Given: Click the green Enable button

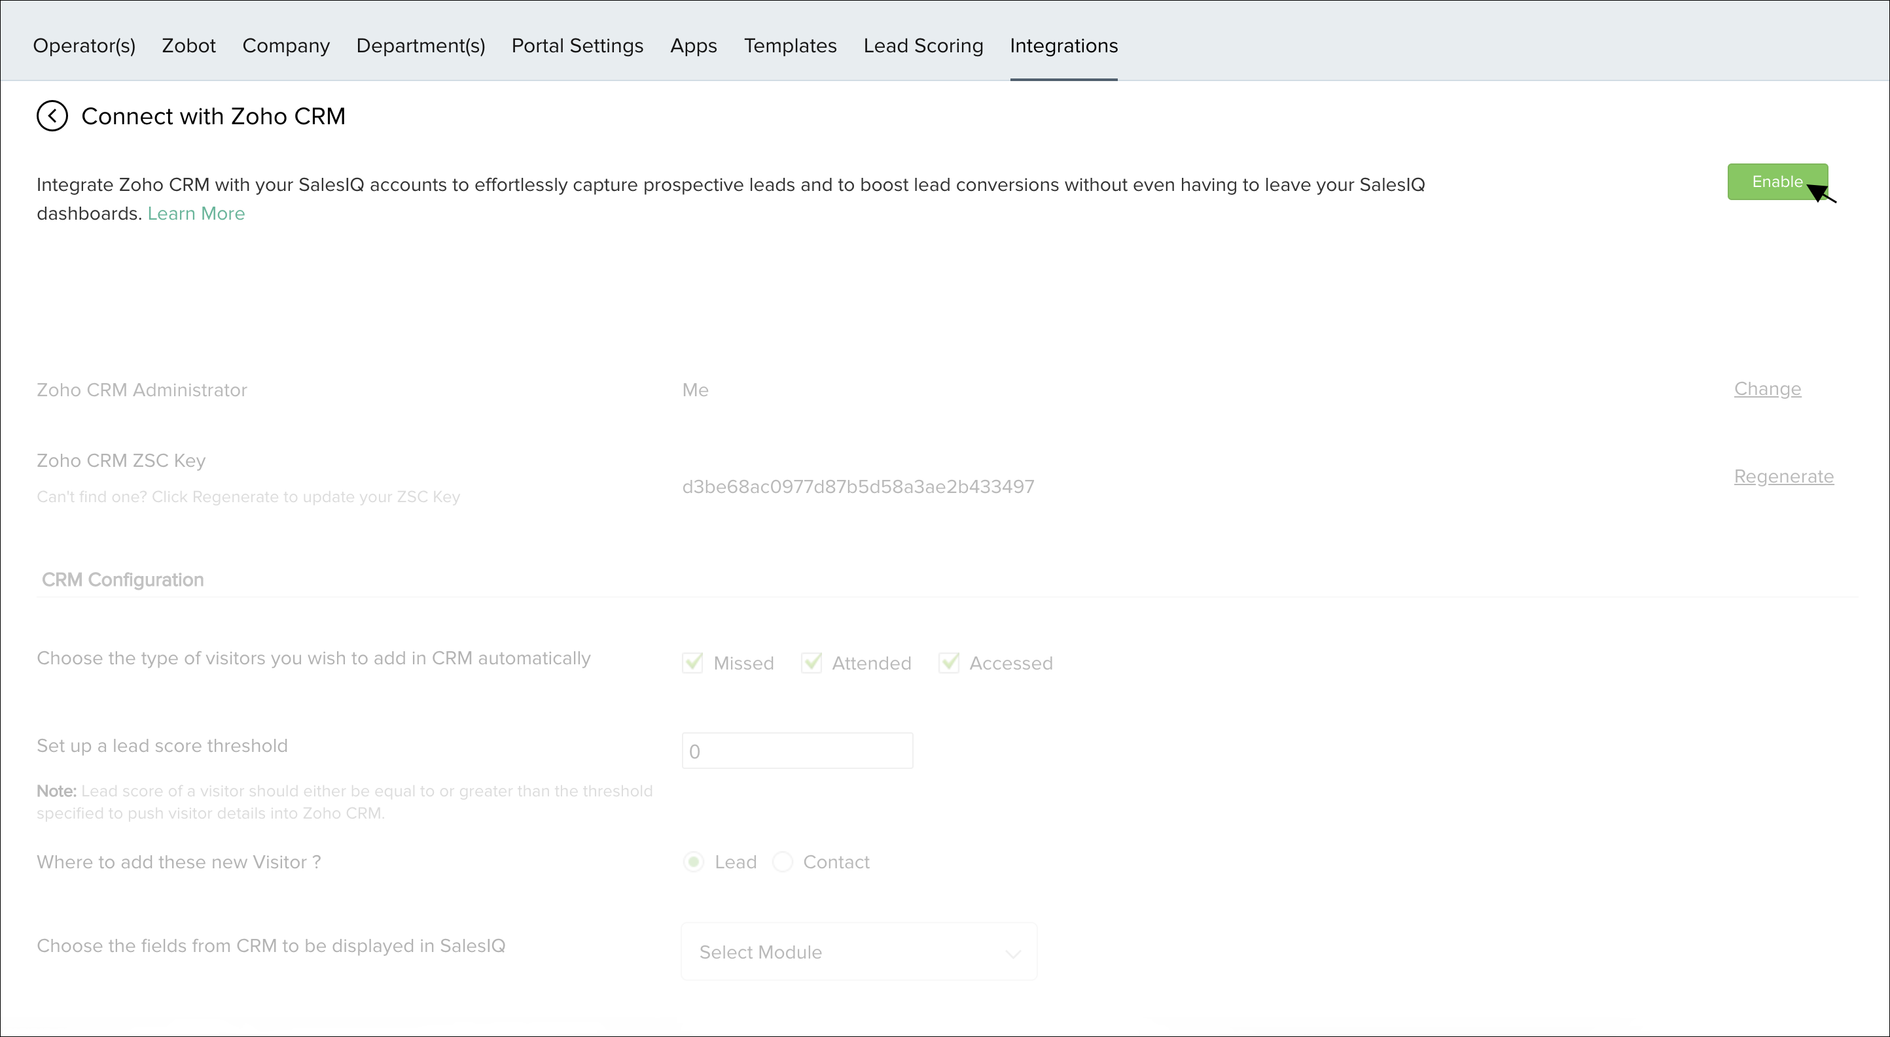Looking at the screenshot, I should click(x=1777, y=182).
